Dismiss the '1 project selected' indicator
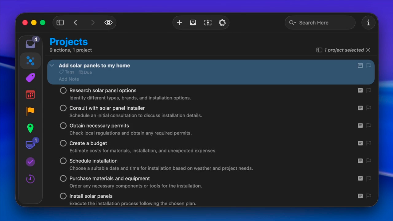The height and width of the screenshot is (221, 393). pyautogui.click(x=368, y=50)
